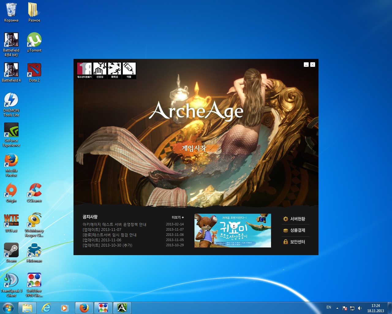Click the 폭력성 violence rating icon
The image size is (392, 314).
tap(115, 71)
